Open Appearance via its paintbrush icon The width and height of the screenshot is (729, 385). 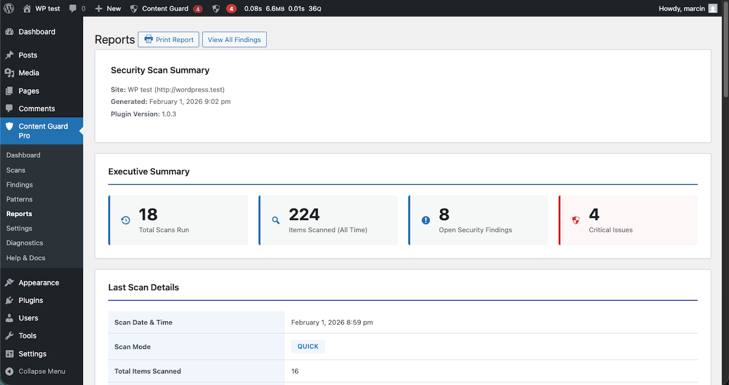click(x=9, y=282)
